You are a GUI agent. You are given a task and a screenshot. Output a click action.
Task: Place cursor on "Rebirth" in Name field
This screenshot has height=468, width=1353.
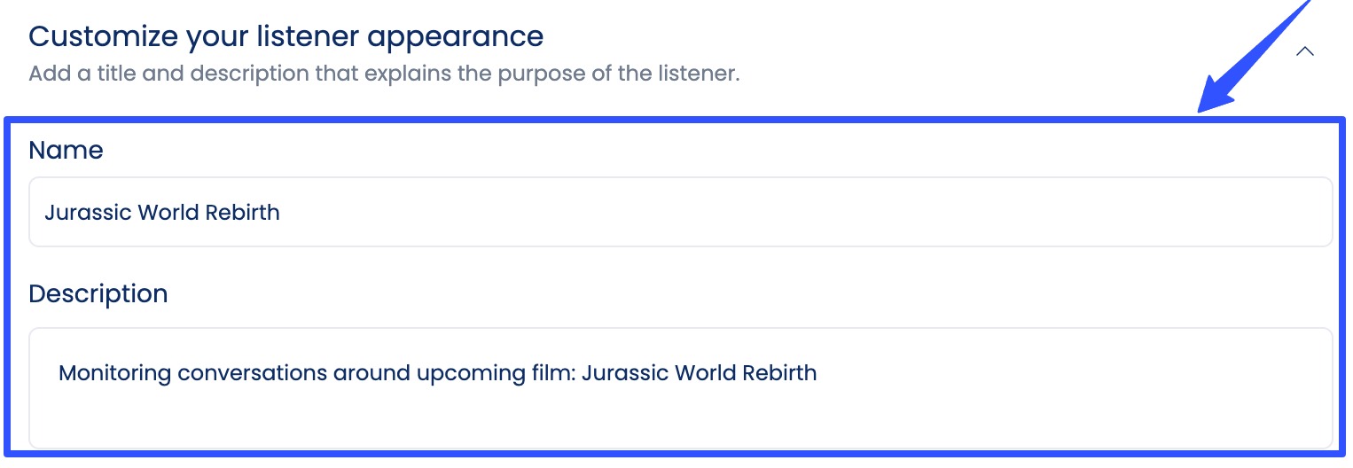click(x=242, y=213)
